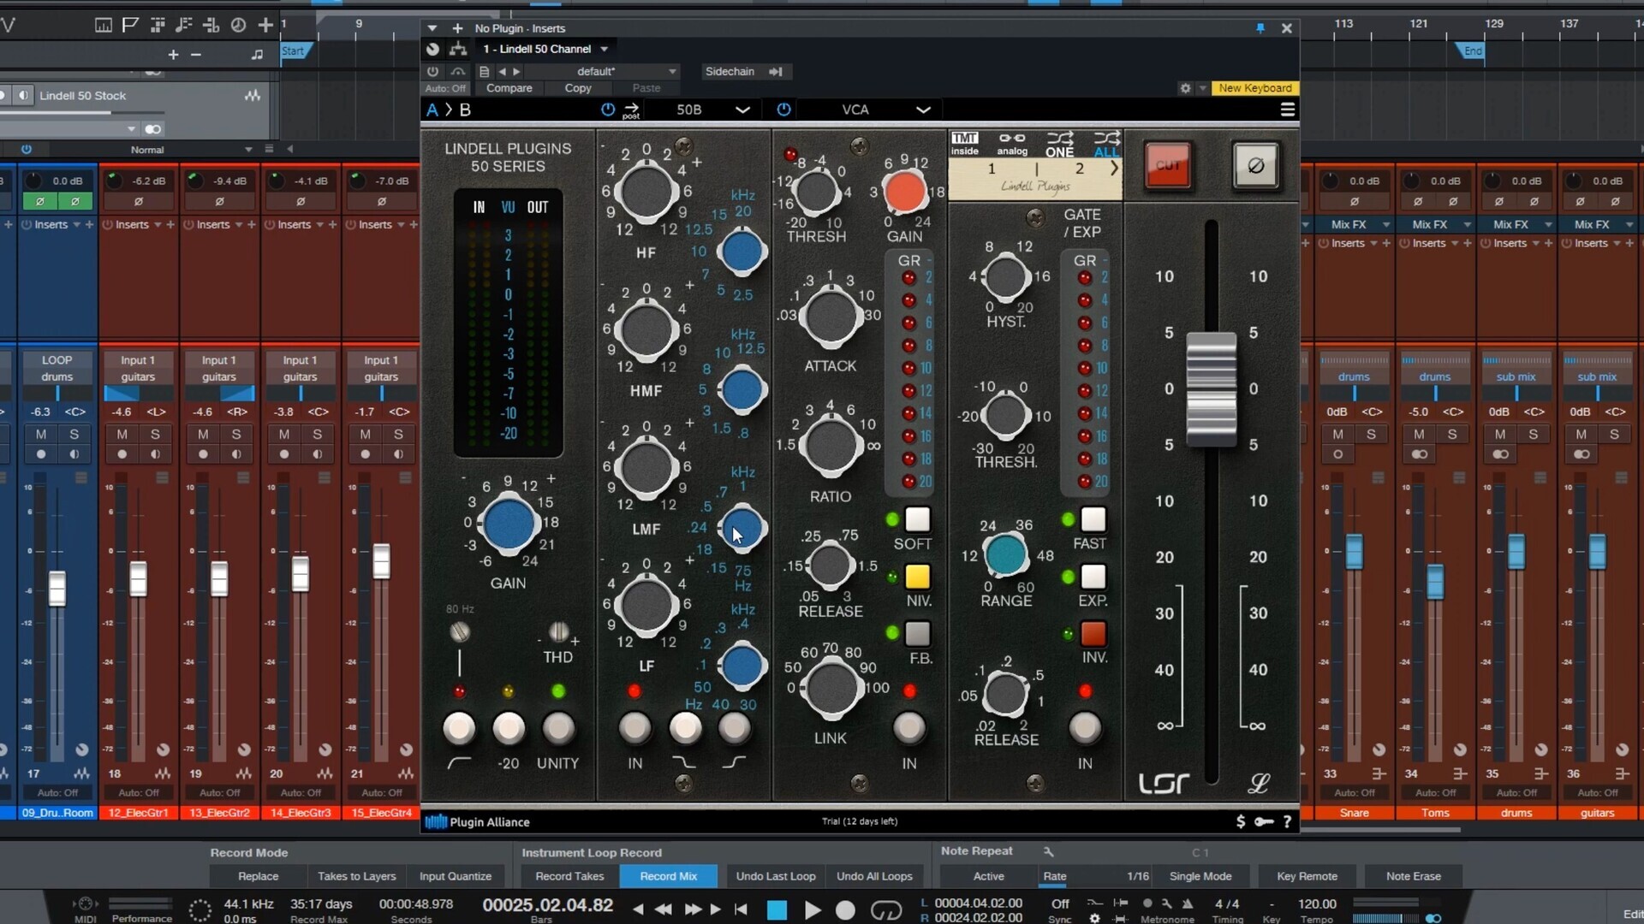Click the Compare button
This screenshot has width=1644, height=924.
(x=509, y=88)
